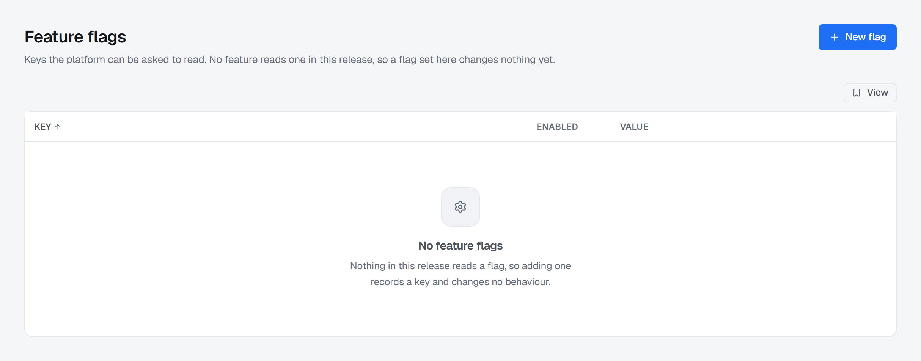Click the ENABLED column header
Image resolution: width=921 pixels, height=361 pixels.
(557, 127)
